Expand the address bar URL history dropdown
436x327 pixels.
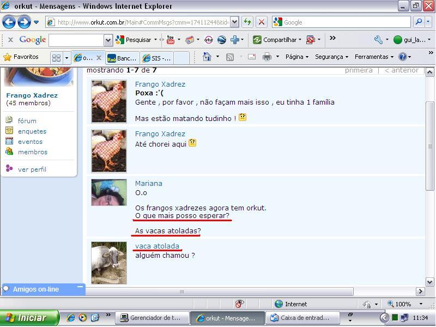click(235, 22)
